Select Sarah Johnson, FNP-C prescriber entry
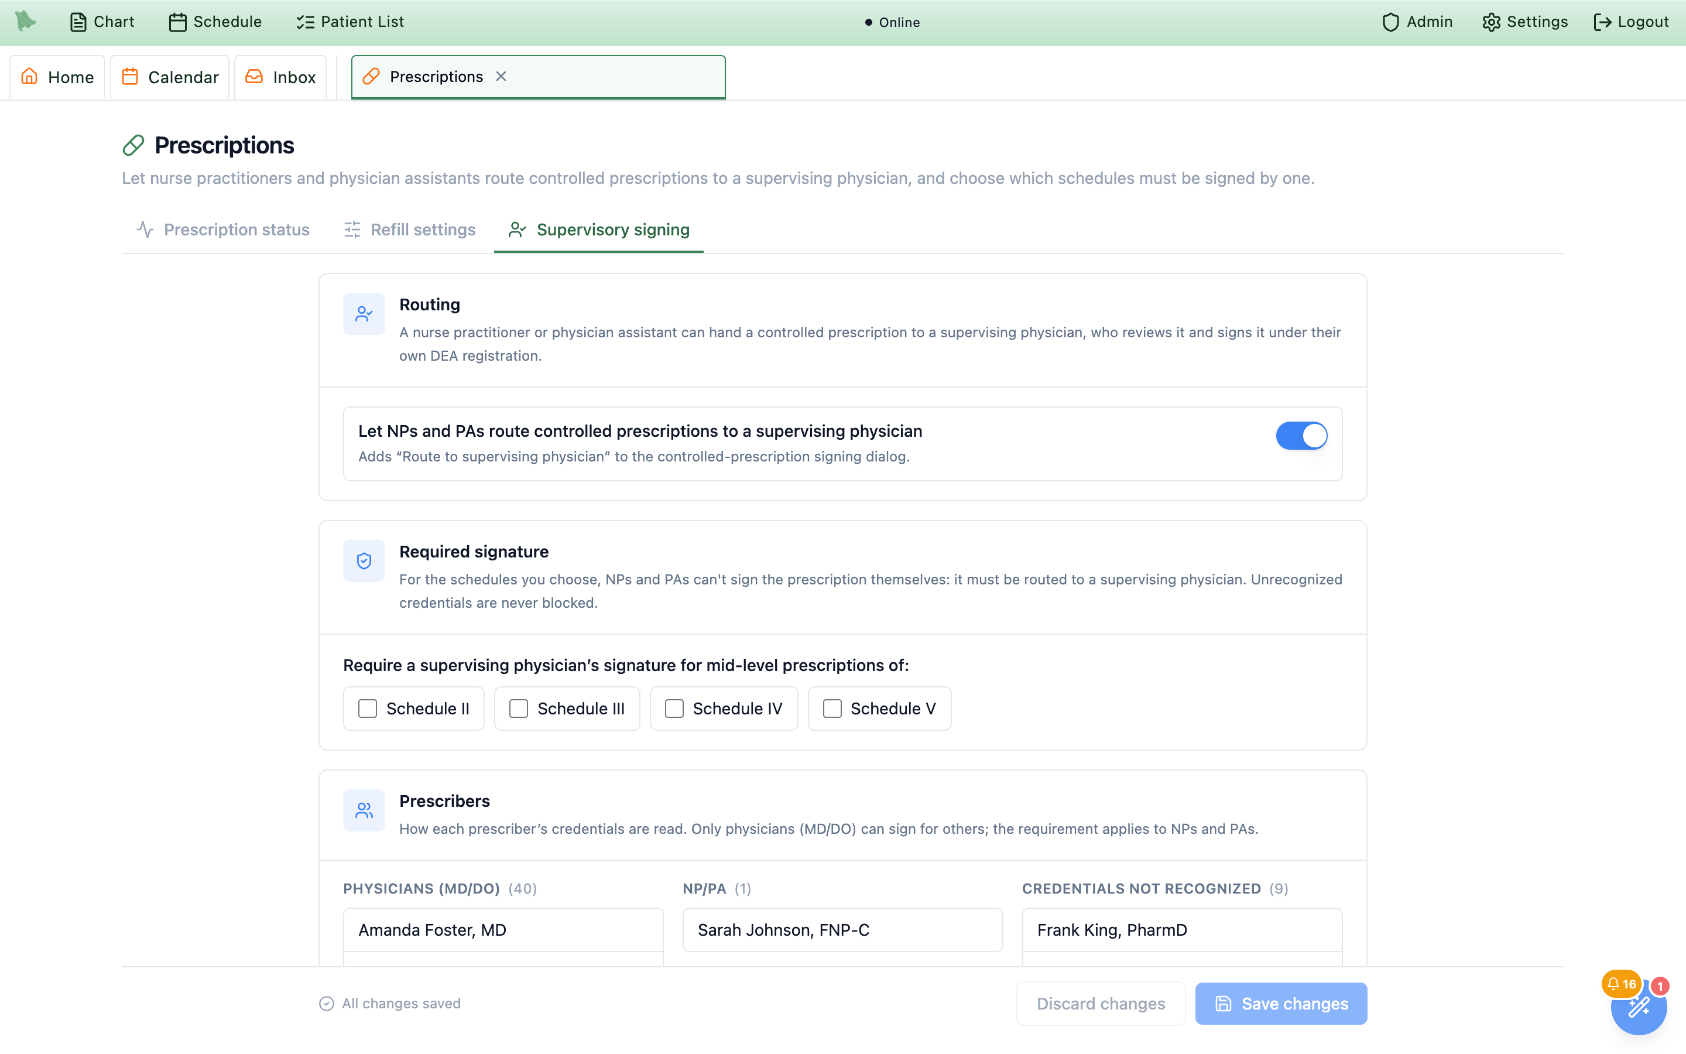 [842, 929]
